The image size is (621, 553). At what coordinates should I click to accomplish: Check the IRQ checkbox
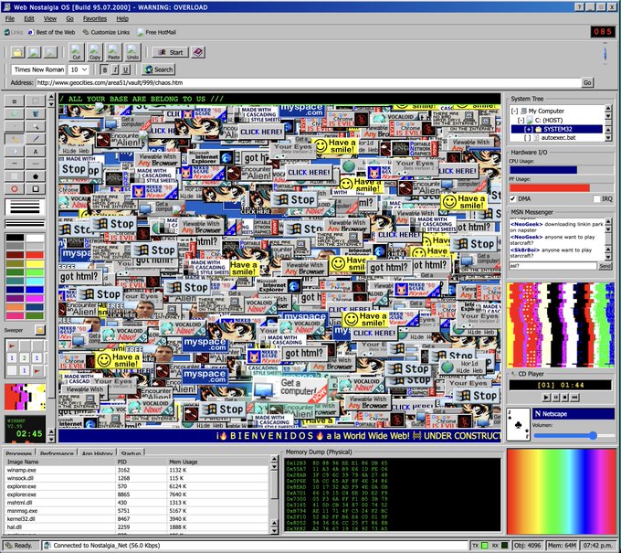coord(596,198)
